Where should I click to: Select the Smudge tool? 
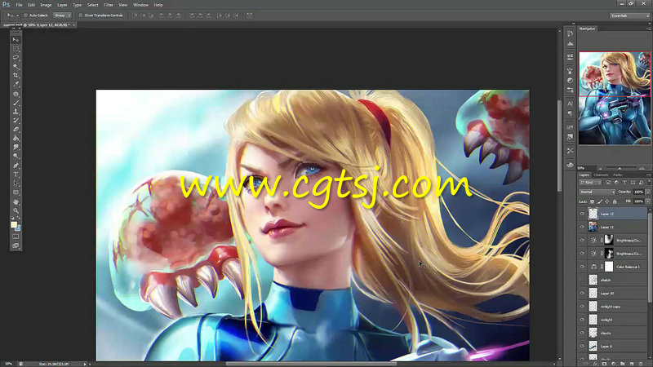[16, 148]
